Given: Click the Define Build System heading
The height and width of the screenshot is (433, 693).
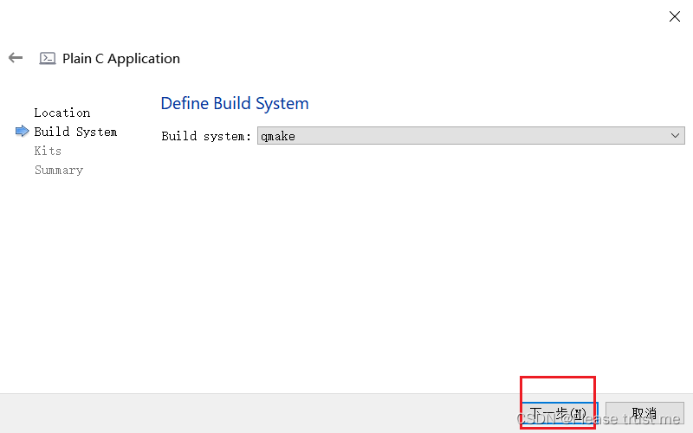Looking at the screenshot, I should (x=235, y=103).
